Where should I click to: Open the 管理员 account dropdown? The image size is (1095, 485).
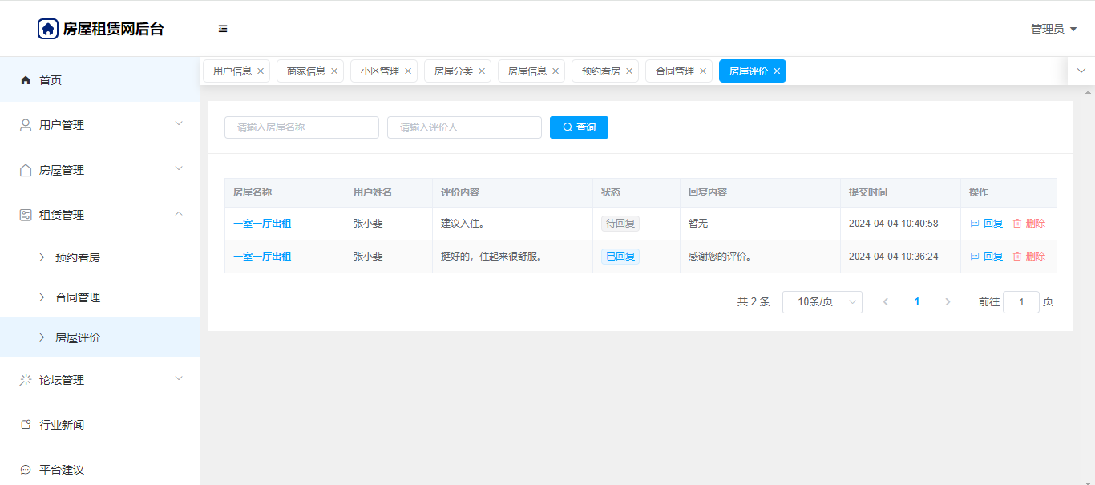(1053, 29)
